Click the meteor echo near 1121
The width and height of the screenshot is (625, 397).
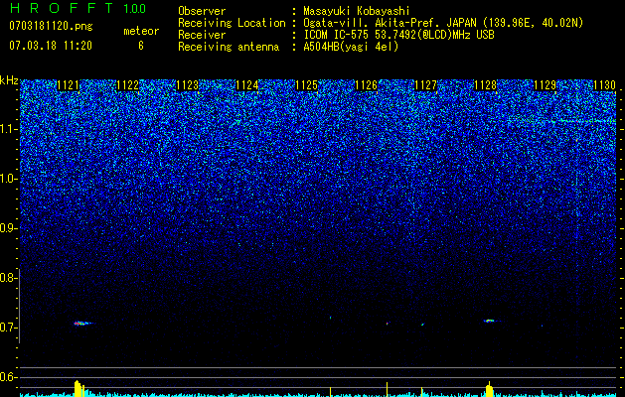pyautogui.click(x=82, y=323)
